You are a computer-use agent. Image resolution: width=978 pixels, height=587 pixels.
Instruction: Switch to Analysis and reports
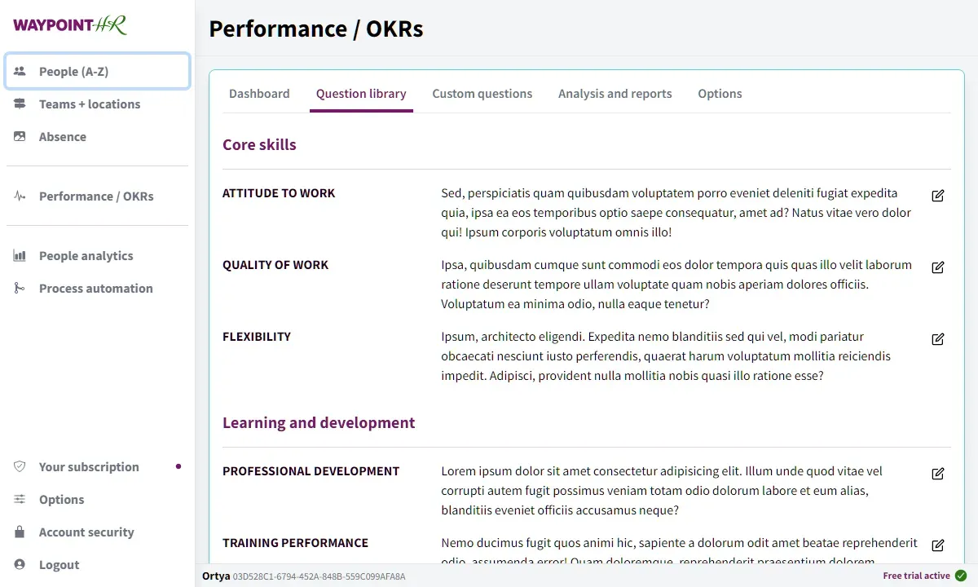point(615,93)
